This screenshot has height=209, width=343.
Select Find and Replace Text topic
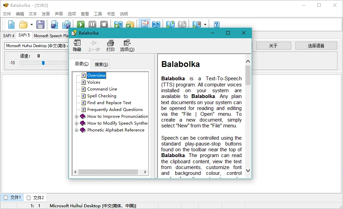point(109,102)
